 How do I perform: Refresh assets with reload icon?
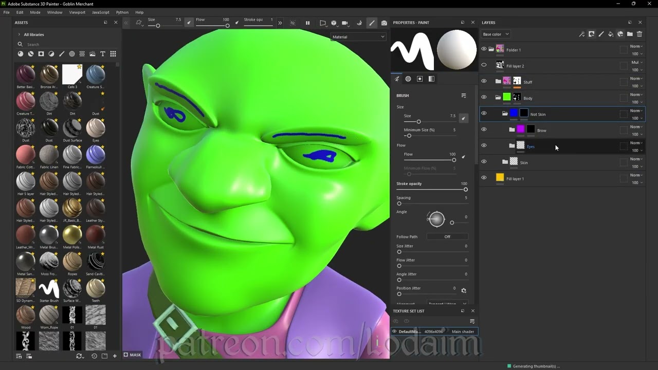tap(79, 356)
